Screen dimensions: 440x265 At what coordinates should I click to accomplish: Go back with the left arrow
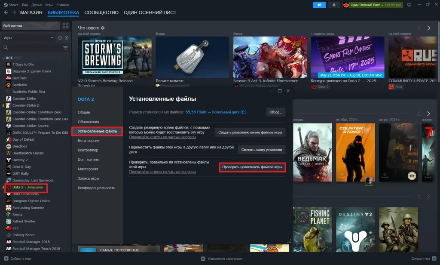(6, 12)
